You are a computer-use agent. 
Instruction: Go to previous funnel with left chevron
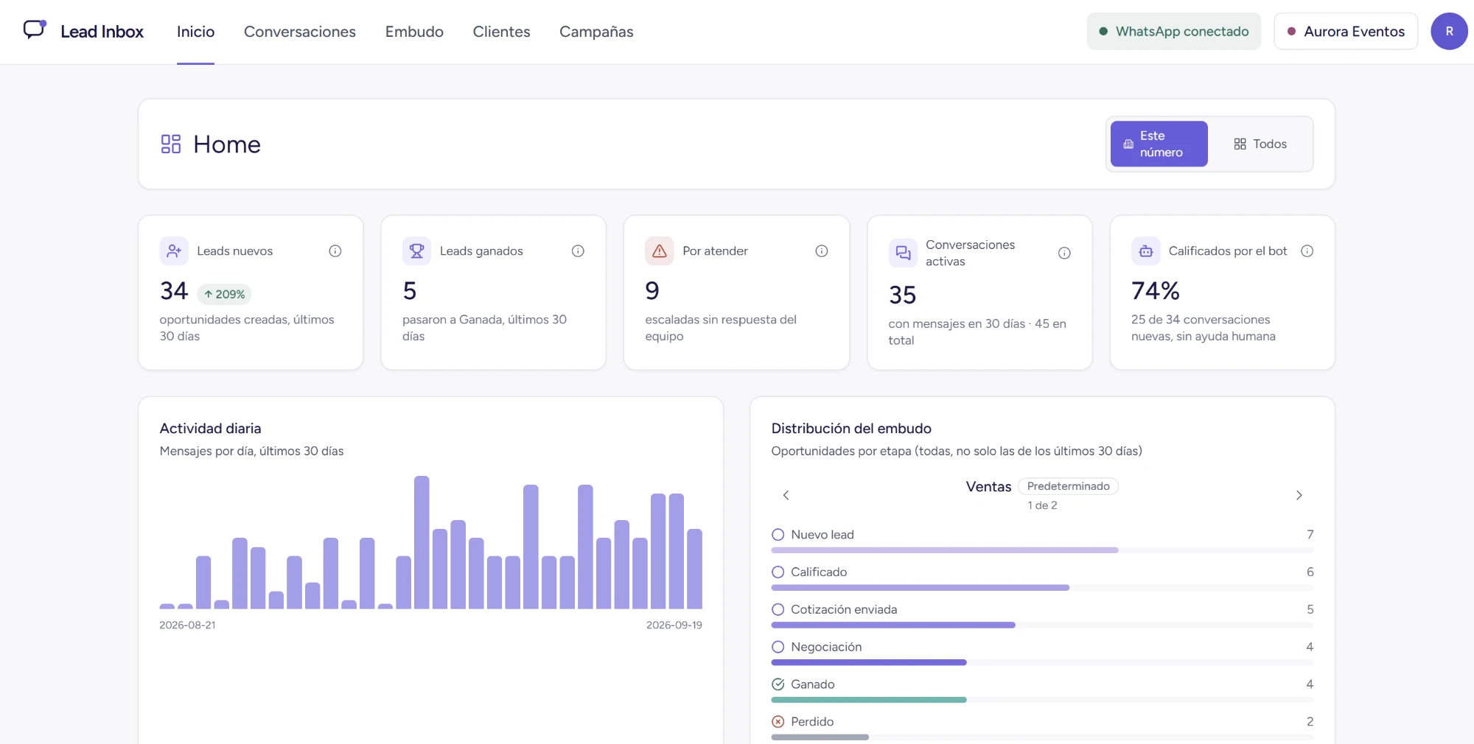[786, 495]
